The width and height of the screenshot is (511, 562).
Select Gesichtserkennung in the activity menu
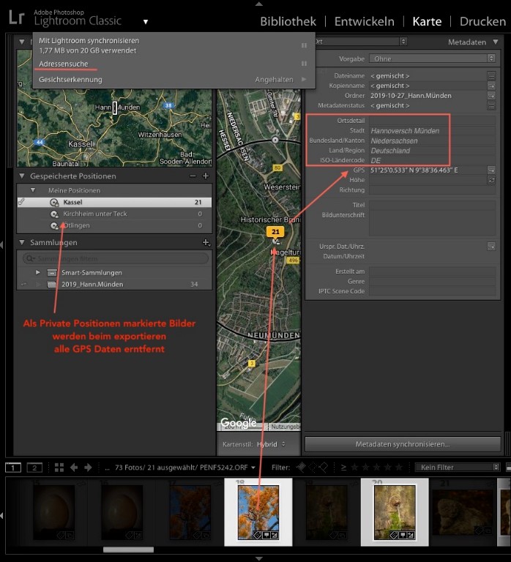click(70, 80)
